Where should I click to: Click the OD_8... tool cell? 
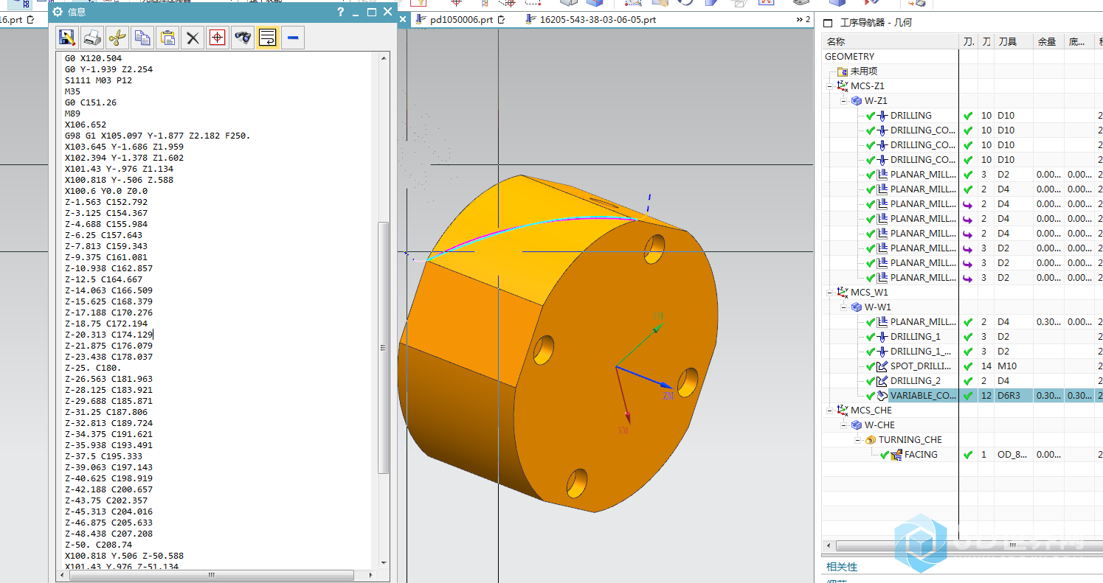pyautogui.click(x=1012, y=455)
